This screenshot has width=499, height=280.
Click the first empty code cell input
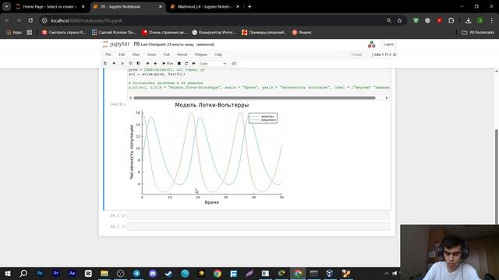point(258,215)
